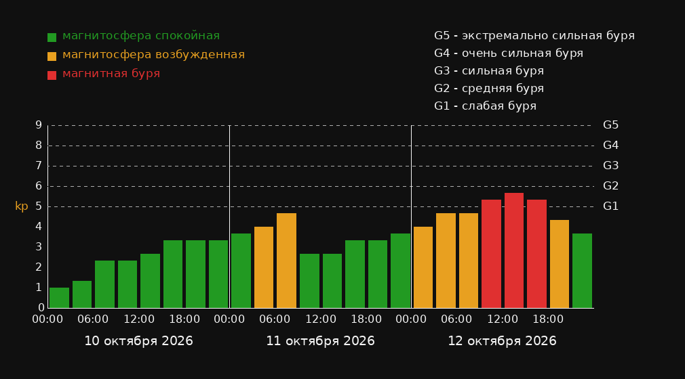The height and width of the screenshot is (379, 685).
Task: Click the shortest green bar starting 00:00 on 10 октября
Action: [x=60, y=298]
